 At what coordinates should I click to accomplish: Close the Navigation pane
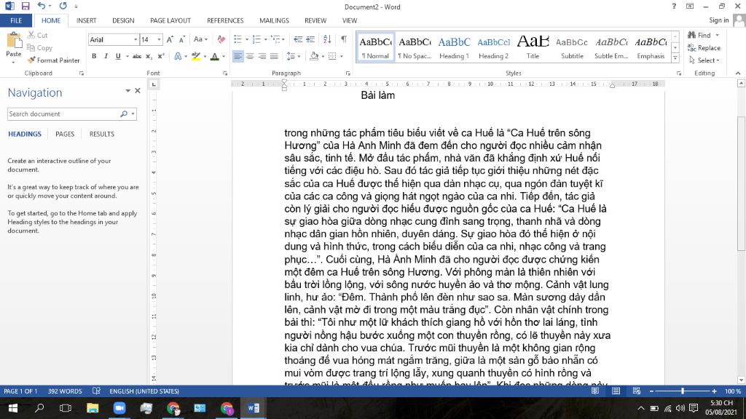pos(138,91)
